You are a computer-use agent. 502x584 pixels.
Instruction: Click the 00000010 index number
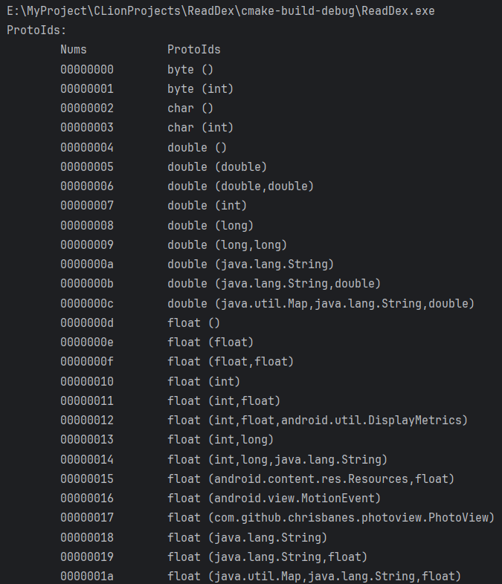(87, 381)
